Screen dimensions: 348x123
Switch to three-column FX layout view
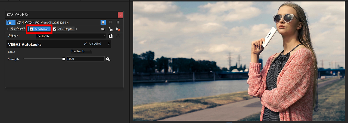(x=118, y=22)
